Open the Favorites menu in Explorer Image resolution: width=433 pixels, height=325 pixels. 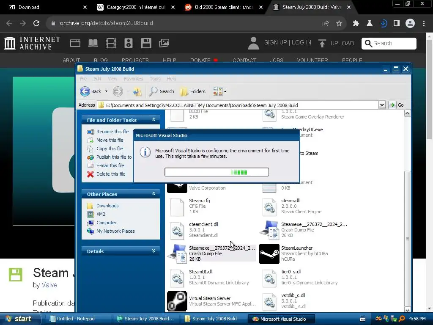coord(133,79)
